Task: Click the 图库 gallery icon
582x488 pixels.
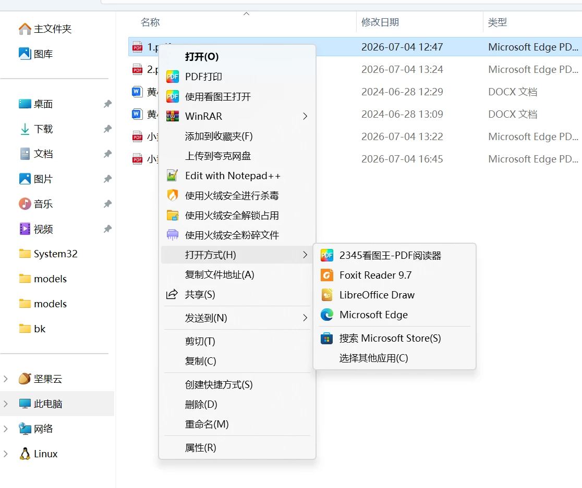Action: [x=25, y=54]
